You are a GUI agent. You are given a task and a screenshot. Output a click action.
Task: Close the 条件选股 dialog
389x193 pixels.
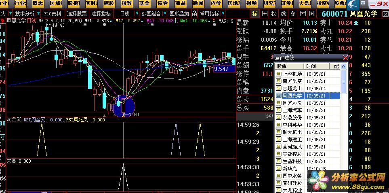pyautogui.click(x=345, y=58)
